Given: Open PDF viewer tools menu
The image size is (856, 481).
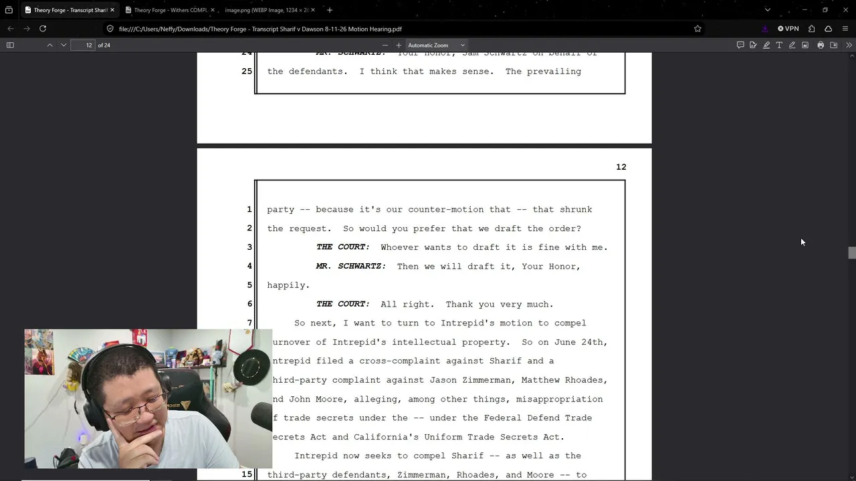Looking at the screenshot, I should point(849,45).
